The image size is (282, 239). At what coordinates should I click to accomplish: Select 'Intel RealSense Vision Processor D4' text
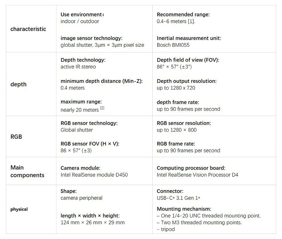(197, 175)
